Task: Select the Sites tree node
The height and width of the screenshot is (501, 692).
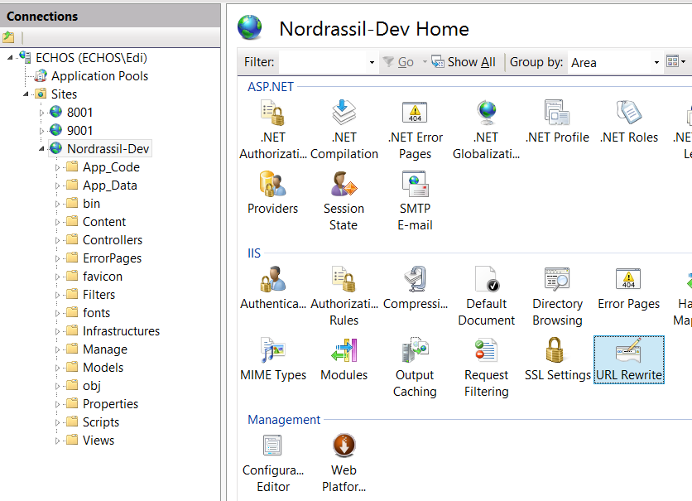Action: 64,94
